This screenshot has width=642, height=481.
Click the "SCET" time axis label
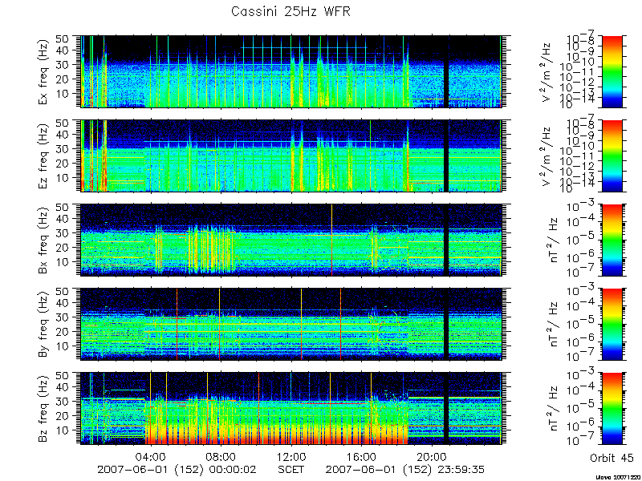(x=291, y=469)
